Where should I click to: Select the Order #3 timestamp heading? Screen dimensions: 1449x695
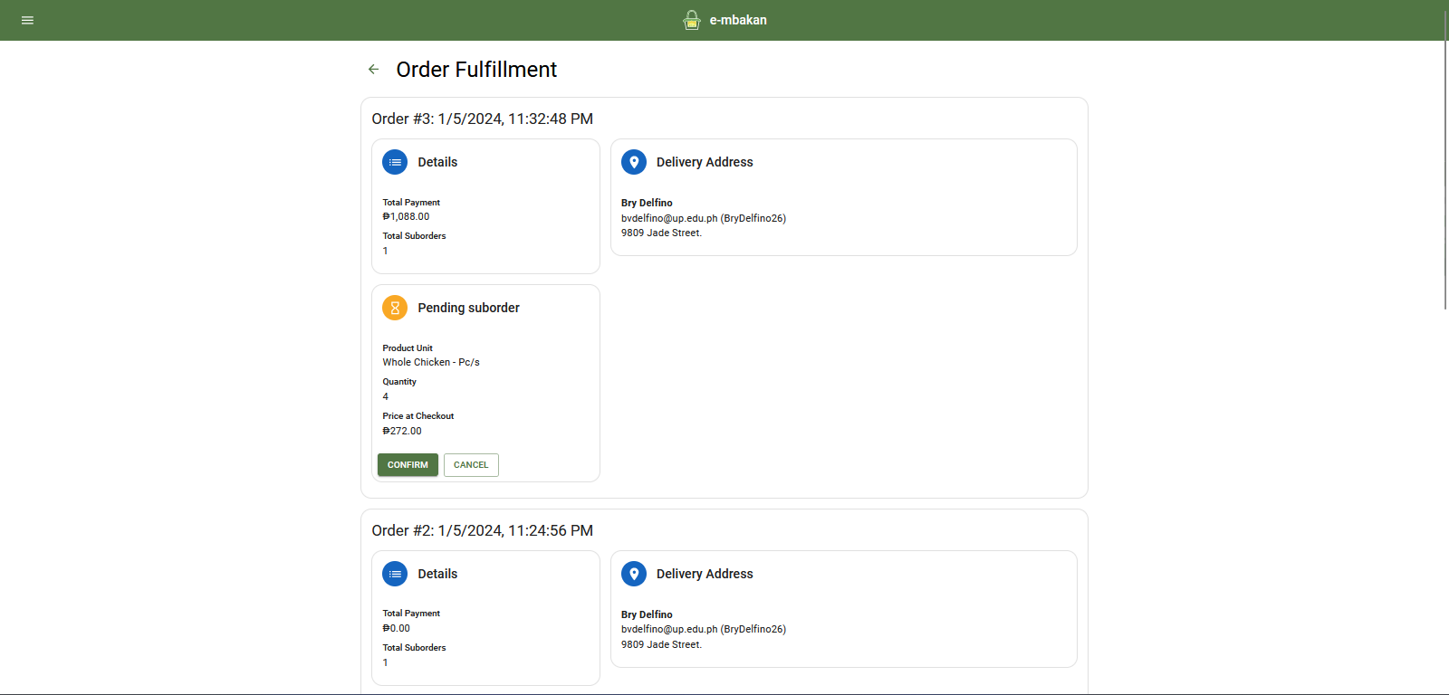point(482,119)
